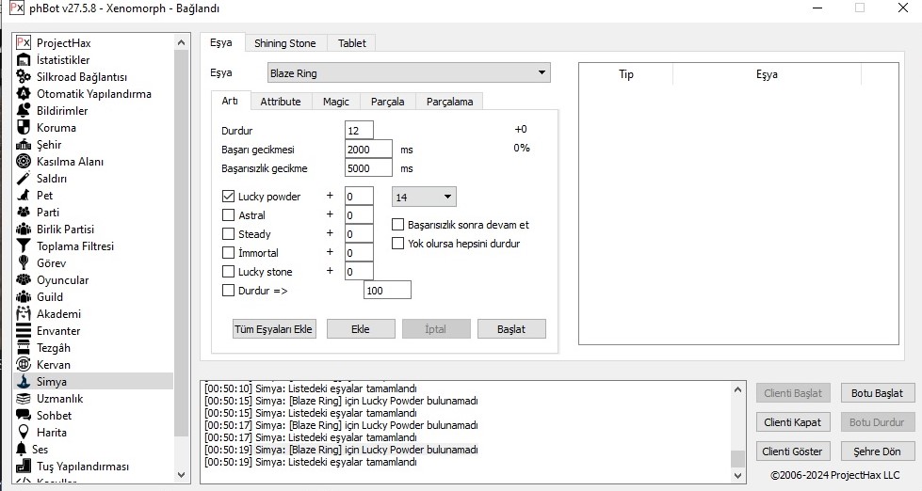Viewport: 922px width, 491px height.
Task: Enable the Astral checkbox
Action: tap(228, 215)
